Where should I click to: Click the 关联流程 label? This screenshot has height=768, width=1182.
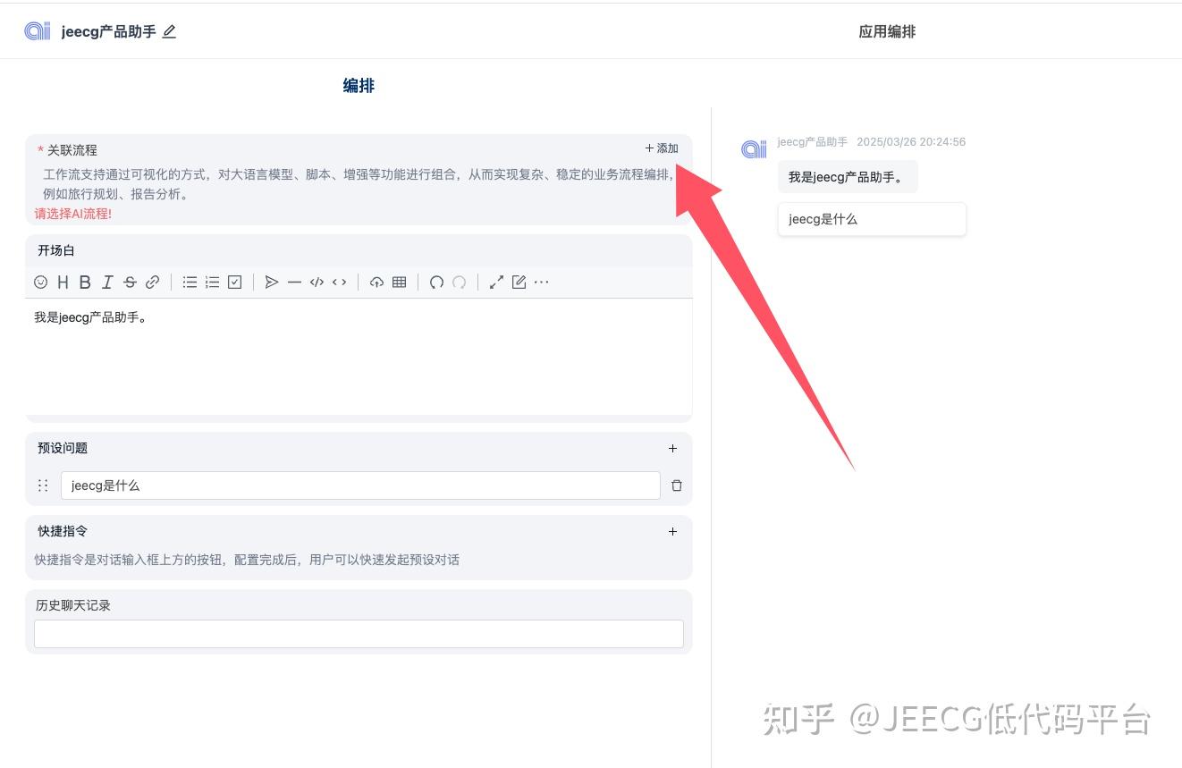[x=72, y=150]
